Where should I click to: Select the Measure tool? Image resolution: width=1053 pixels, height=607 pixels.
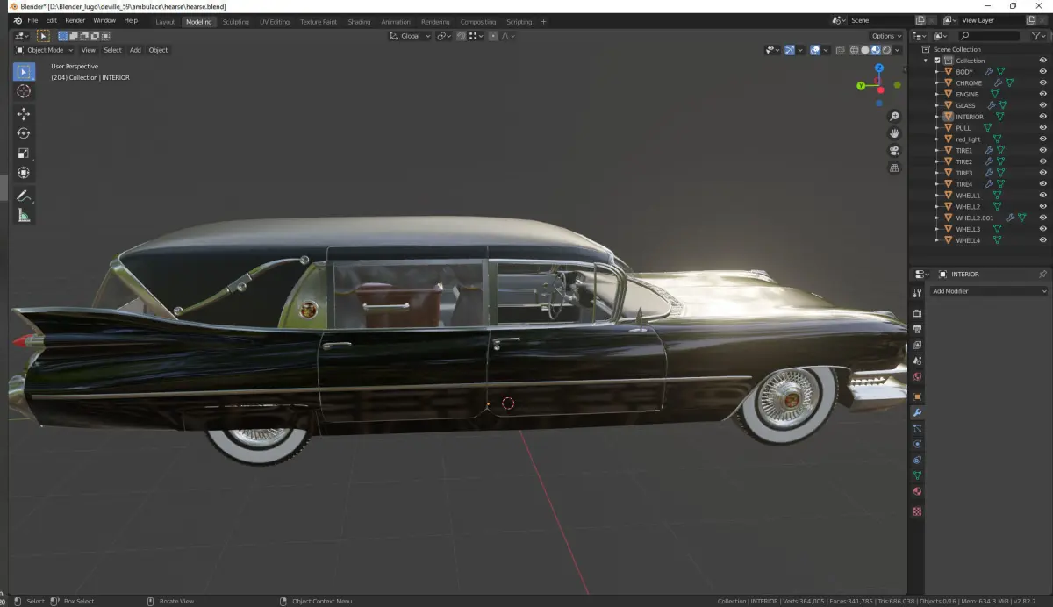(24, 215)
